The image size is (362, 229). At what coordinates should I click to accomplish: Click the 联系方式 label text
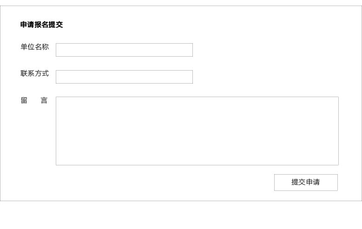tap(34, 74)
